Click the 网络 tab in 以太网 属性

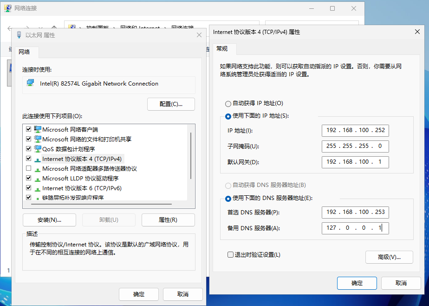pyautogui.click(x=25, y=52)
